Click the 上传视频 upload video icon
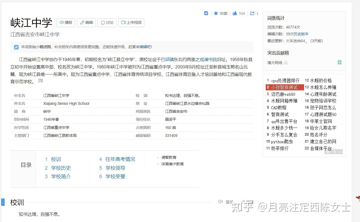Image resolution: width=360 pixels, height=222 pixels. (x=124, y=23)
